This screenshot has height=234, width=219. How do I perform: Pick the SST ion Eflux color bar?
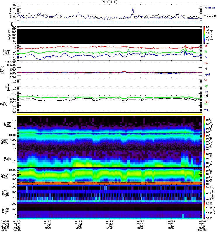[x=204, y=124]
